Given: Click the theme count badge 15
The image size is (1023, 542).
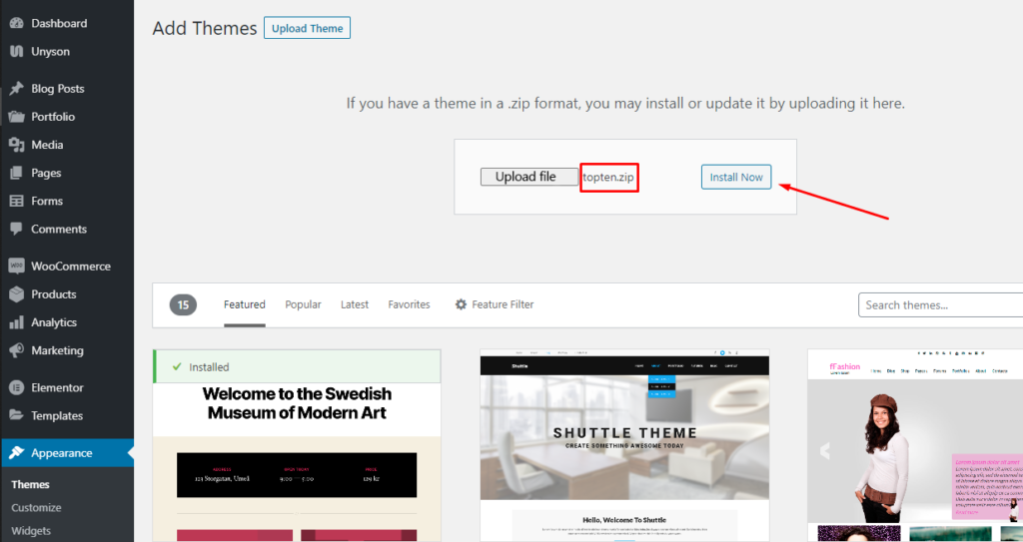Looking at the screenshot, I should [x=184, y=304].
